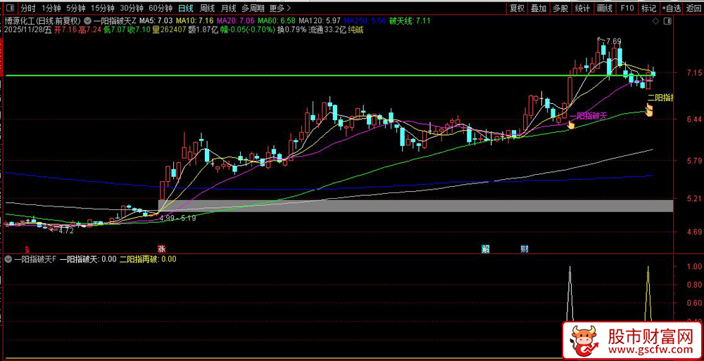
Task: Open the F10 company info
Action: [627, 8]
